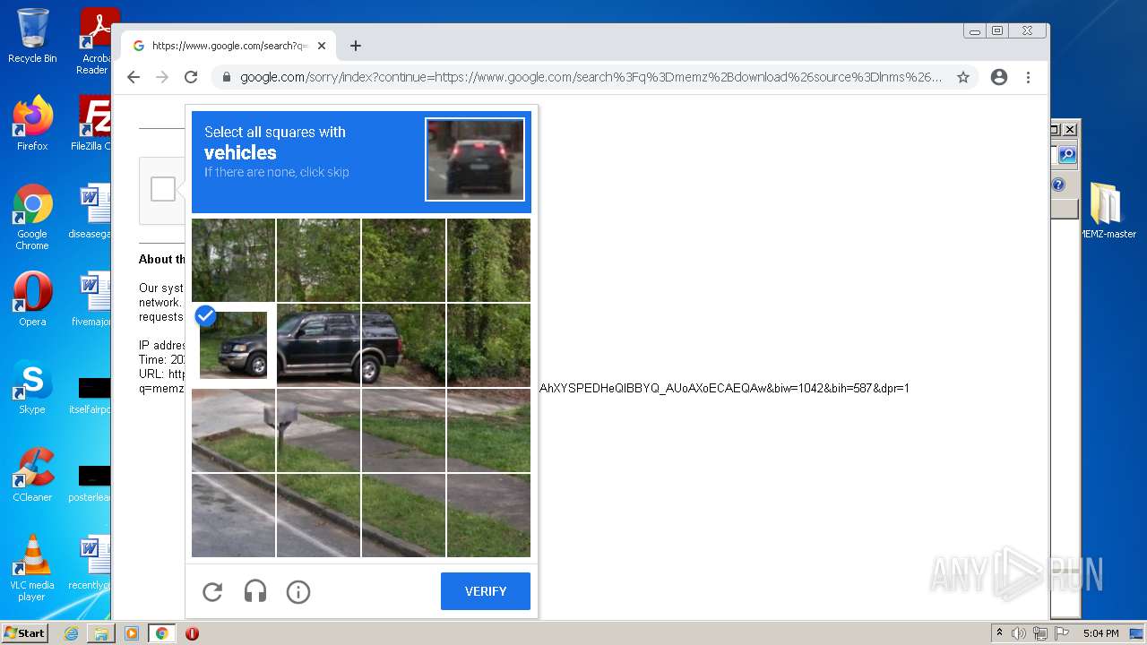Open Recycle Bin desktop icon
The image size is (1147, 645).
[32, 36]
